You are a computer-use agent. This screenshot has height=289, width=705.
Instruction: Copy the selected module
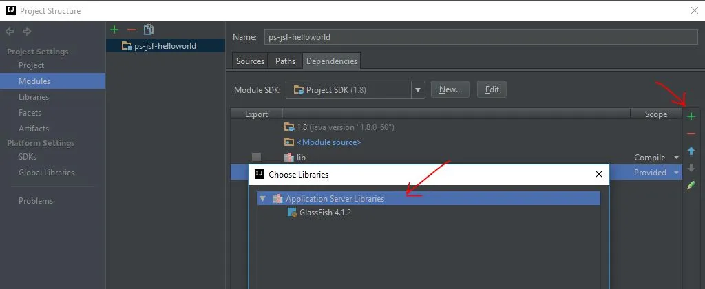pos(149,30)
